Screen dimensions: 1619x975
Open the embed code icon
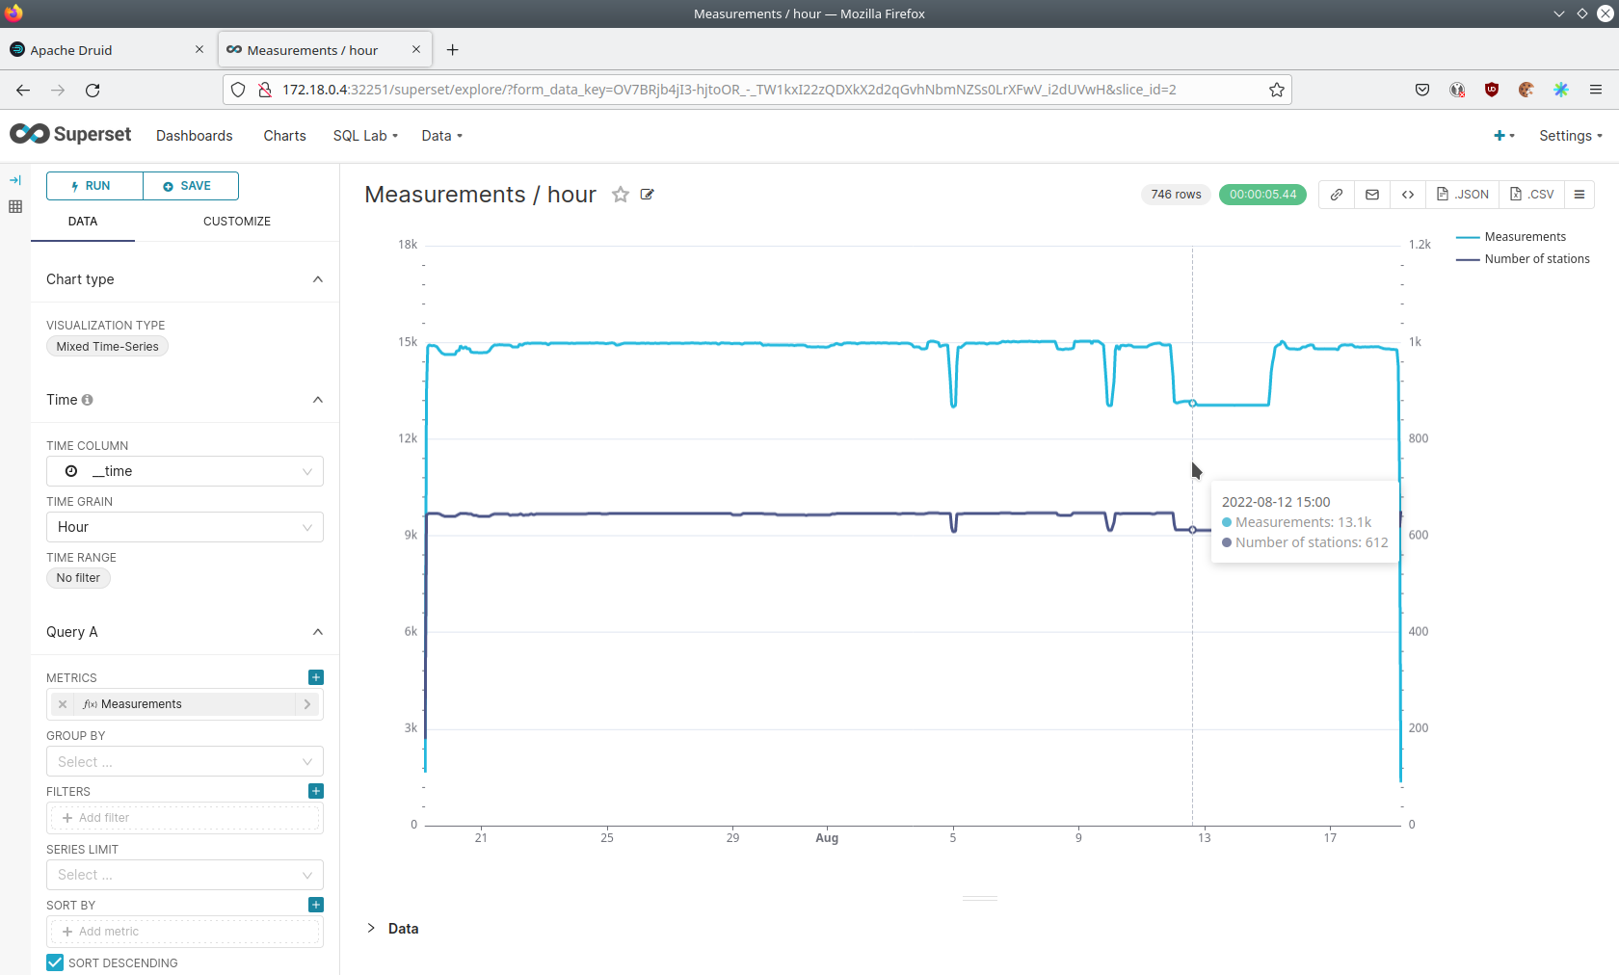pyautogui.click(x=1408, y=195)
